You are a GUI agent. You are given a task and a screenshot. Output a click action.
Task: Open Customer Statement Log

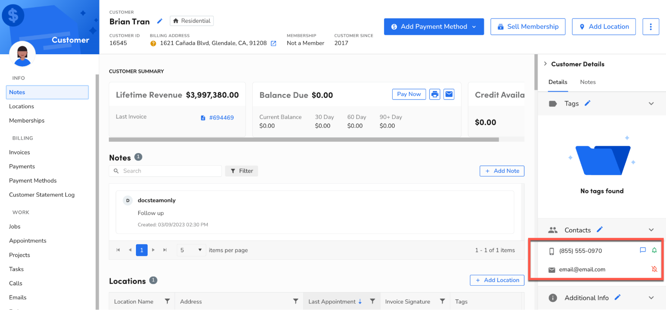(x=42, y=195)
